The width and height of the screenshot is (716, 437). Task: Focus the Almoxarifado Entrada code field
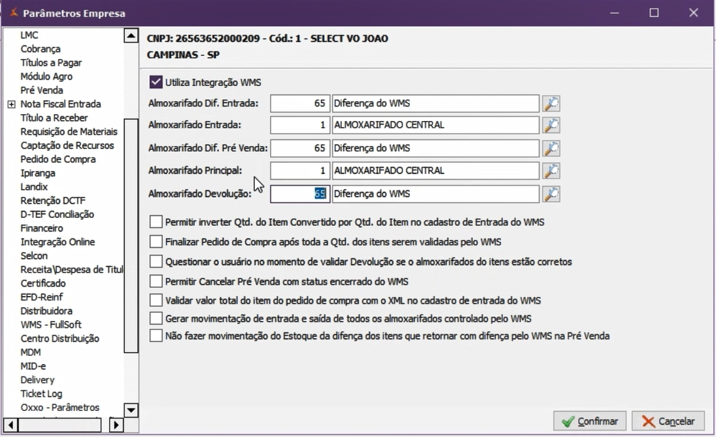(299, 125)
